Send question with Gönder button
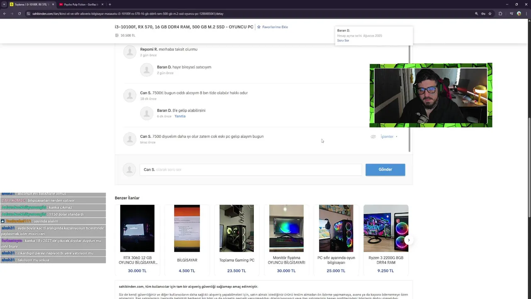The height and width of the screenshot is (299, 531). (x=385, y=169)
